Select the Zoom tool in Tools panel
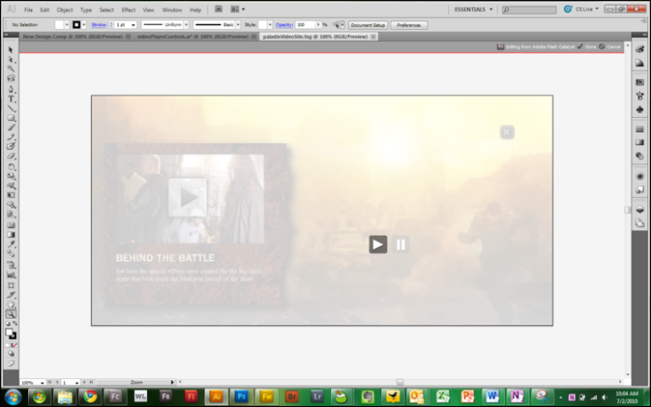This screenshot has height=407, width=651. (11, 314)
